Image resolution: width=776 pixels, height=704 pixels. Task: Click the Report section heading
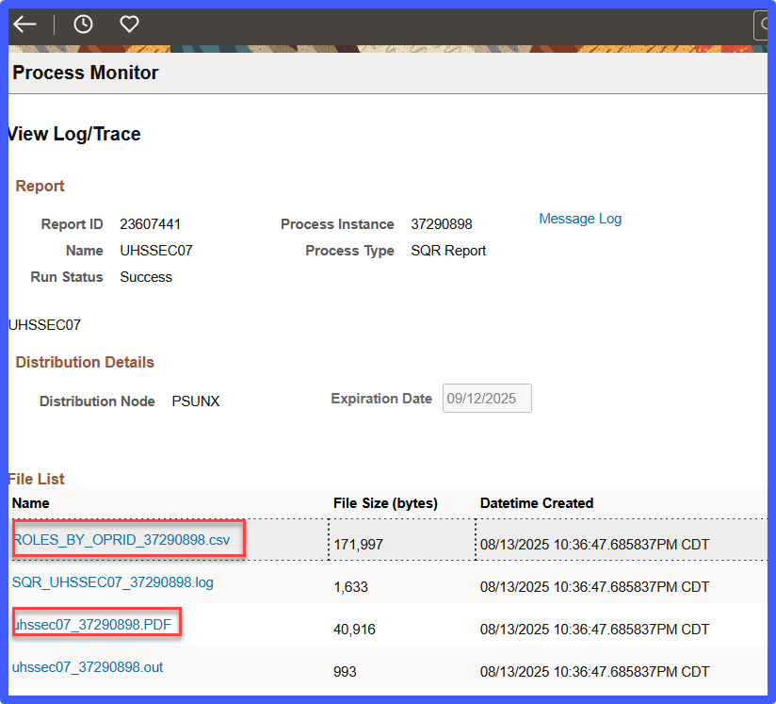click(40, 186)
